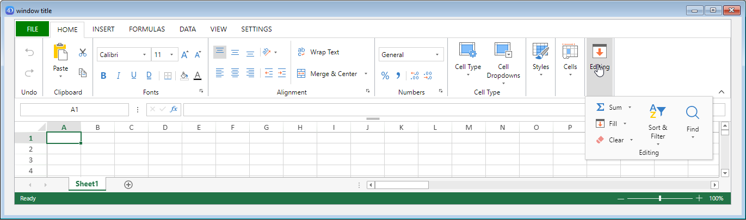
Task: Toggle Italic formatting
Action: (x=119, y=76)
